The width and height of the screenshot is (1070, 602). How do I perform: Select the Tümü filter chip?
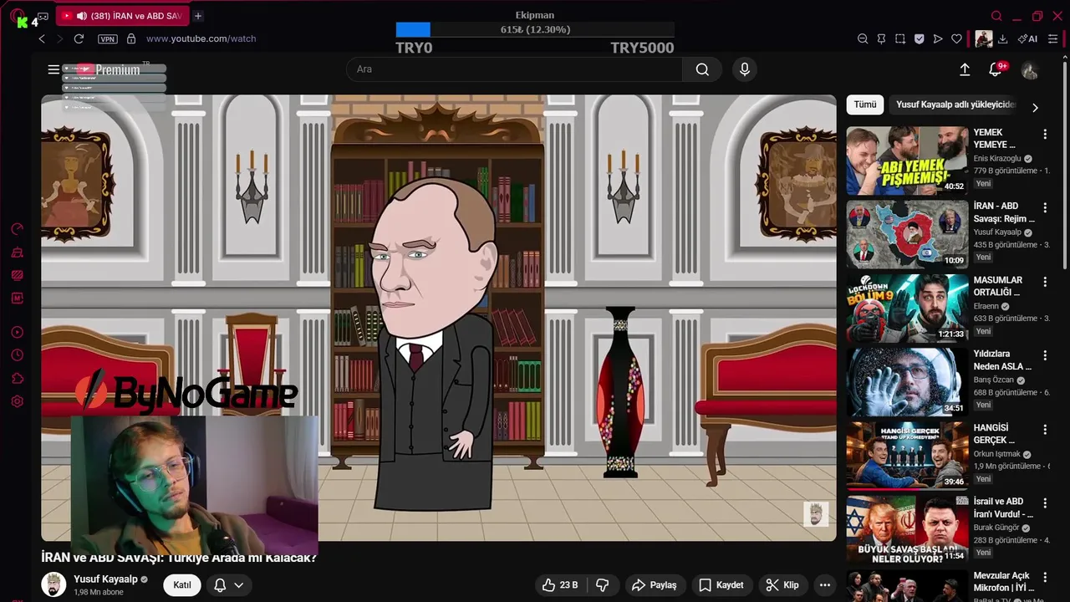point(865,105)
